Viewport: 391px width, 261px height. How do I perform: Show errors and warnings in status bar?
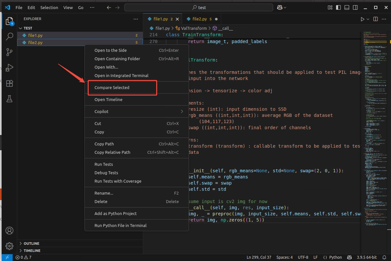23,257
